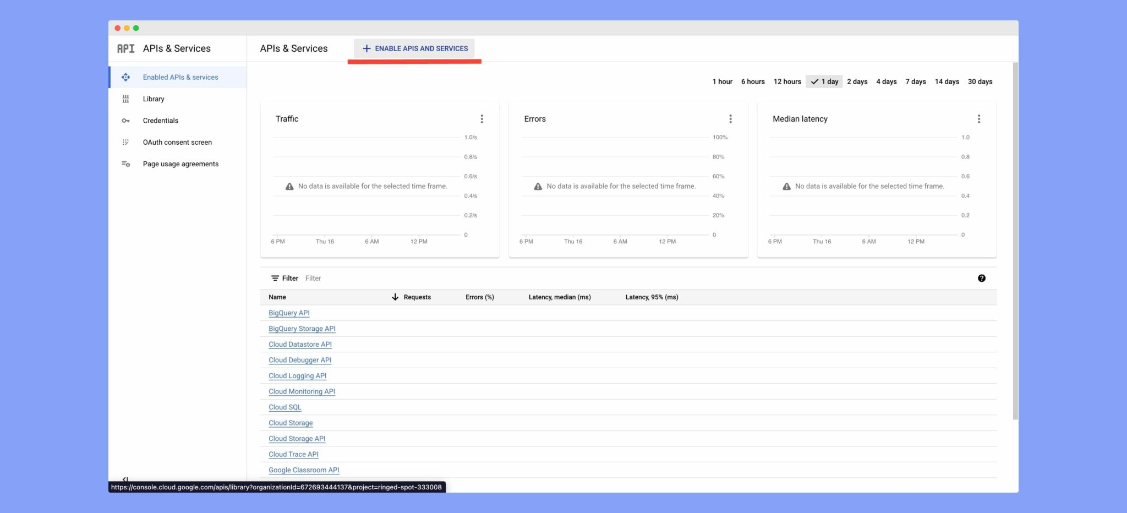Click the Enabled APIs & services sidebar icon
Screen dimensions: 1127x513
(x=125, y=78)
